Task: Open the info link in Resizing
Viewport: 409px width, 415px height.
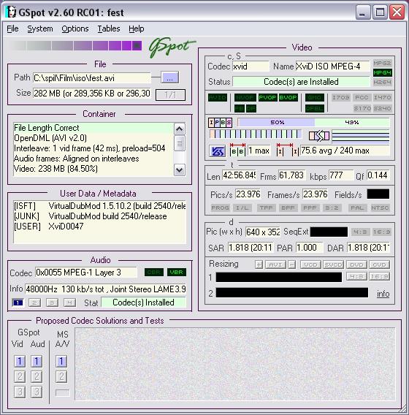Action: click(383, 294)
